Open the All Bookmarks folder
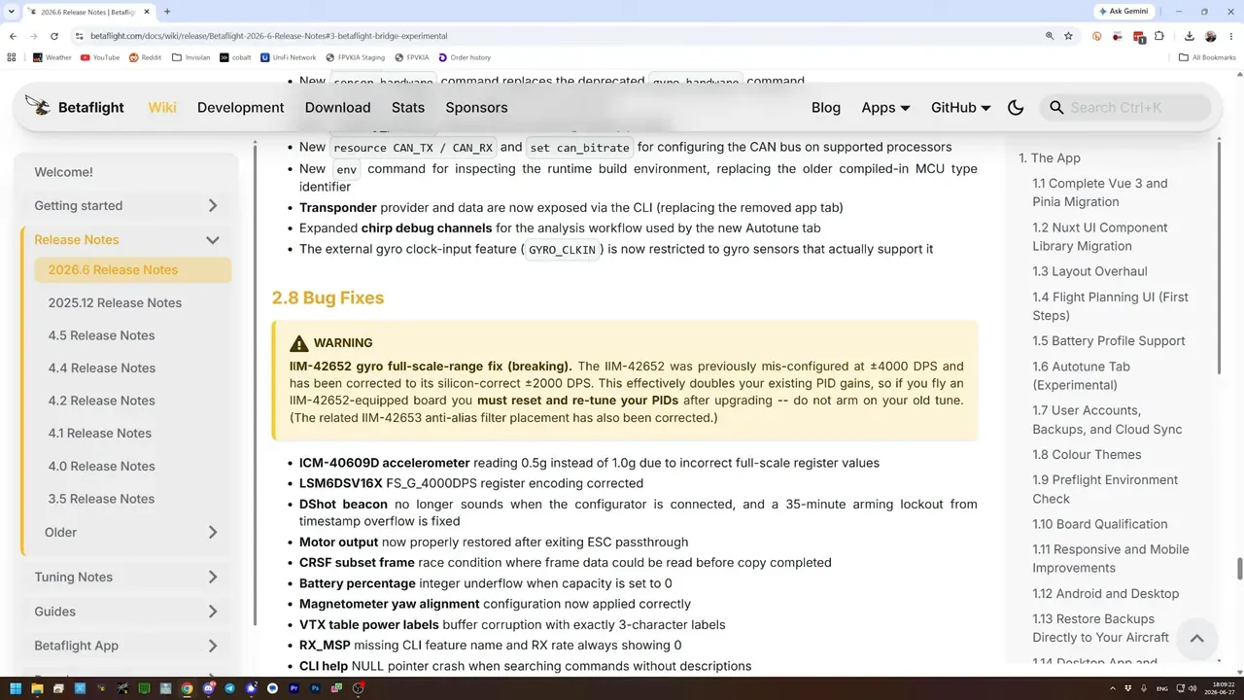Viewport: 1244px width, 700px height. point(1207,57)
